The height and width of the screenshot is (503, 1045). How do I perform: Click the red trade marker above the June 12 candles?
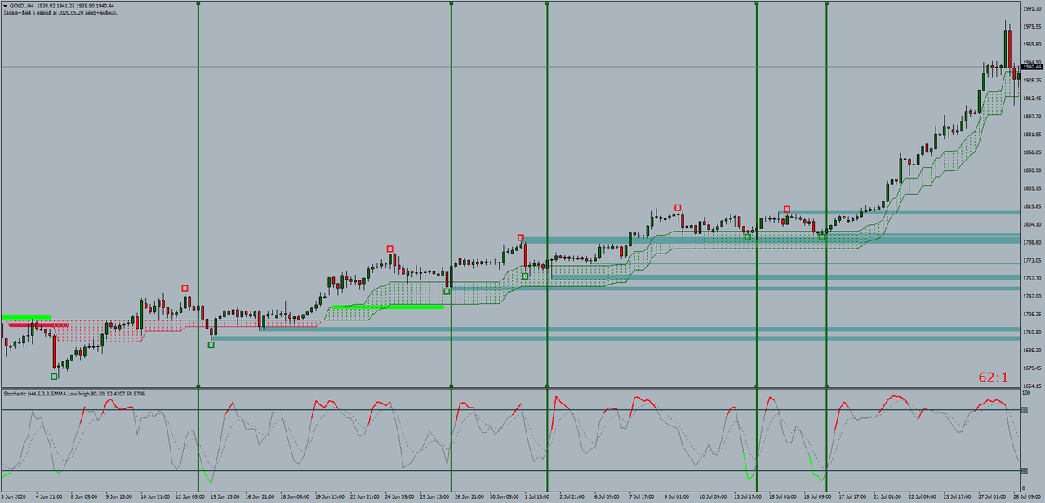click(x=185, y=288)
